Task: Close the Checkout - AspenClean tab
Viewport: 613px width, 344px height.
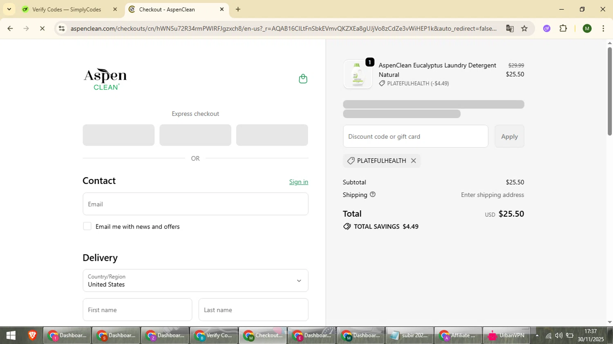Action: (222, 9)
